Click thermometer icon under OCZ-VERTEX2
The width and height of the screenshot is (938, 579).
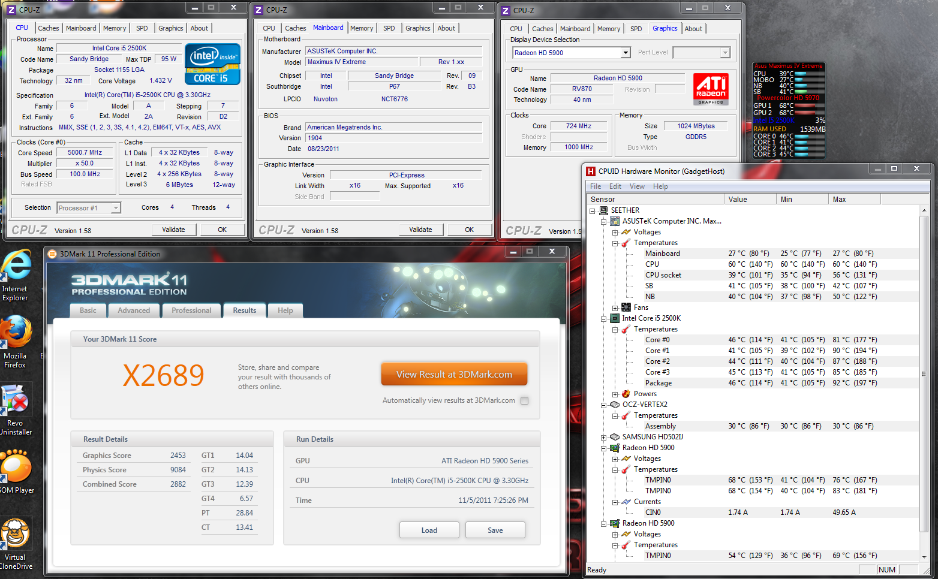click(626, 415)
